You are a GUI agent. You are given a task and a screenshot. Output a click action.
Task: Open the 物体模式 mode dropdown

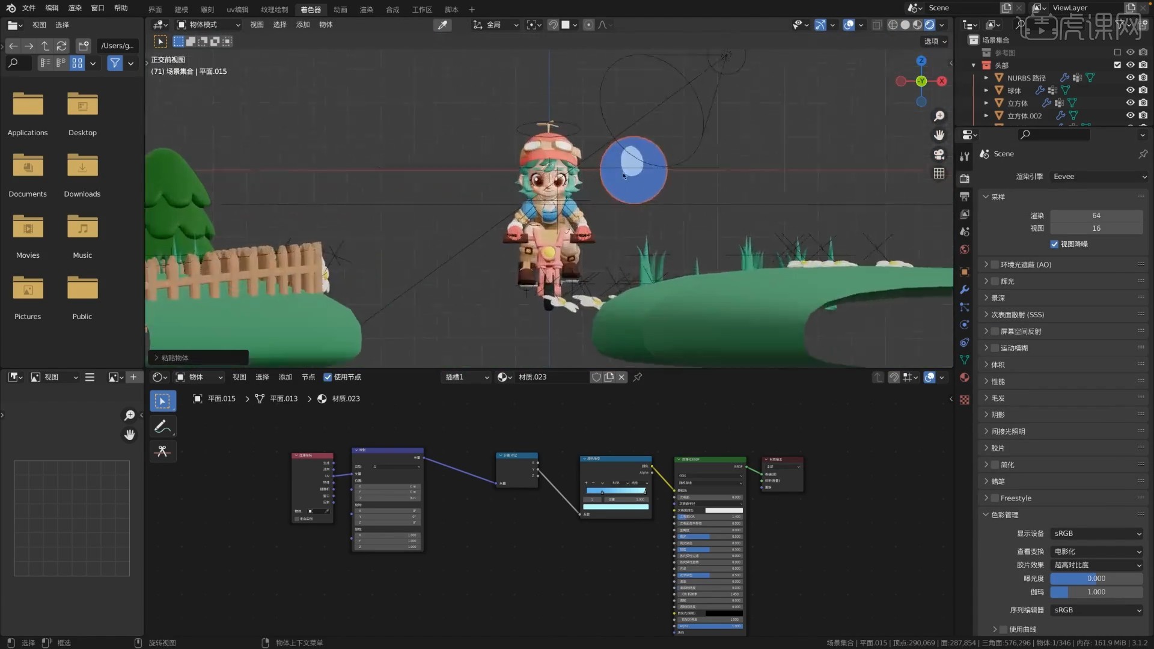(x=209, y=25)
